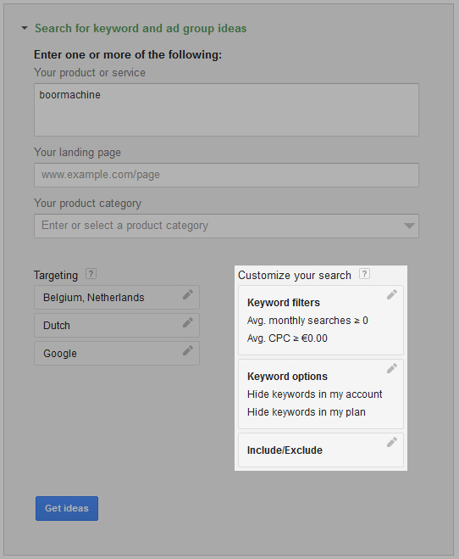
Task: Focus the product or service text box
Action: point(226,109)
